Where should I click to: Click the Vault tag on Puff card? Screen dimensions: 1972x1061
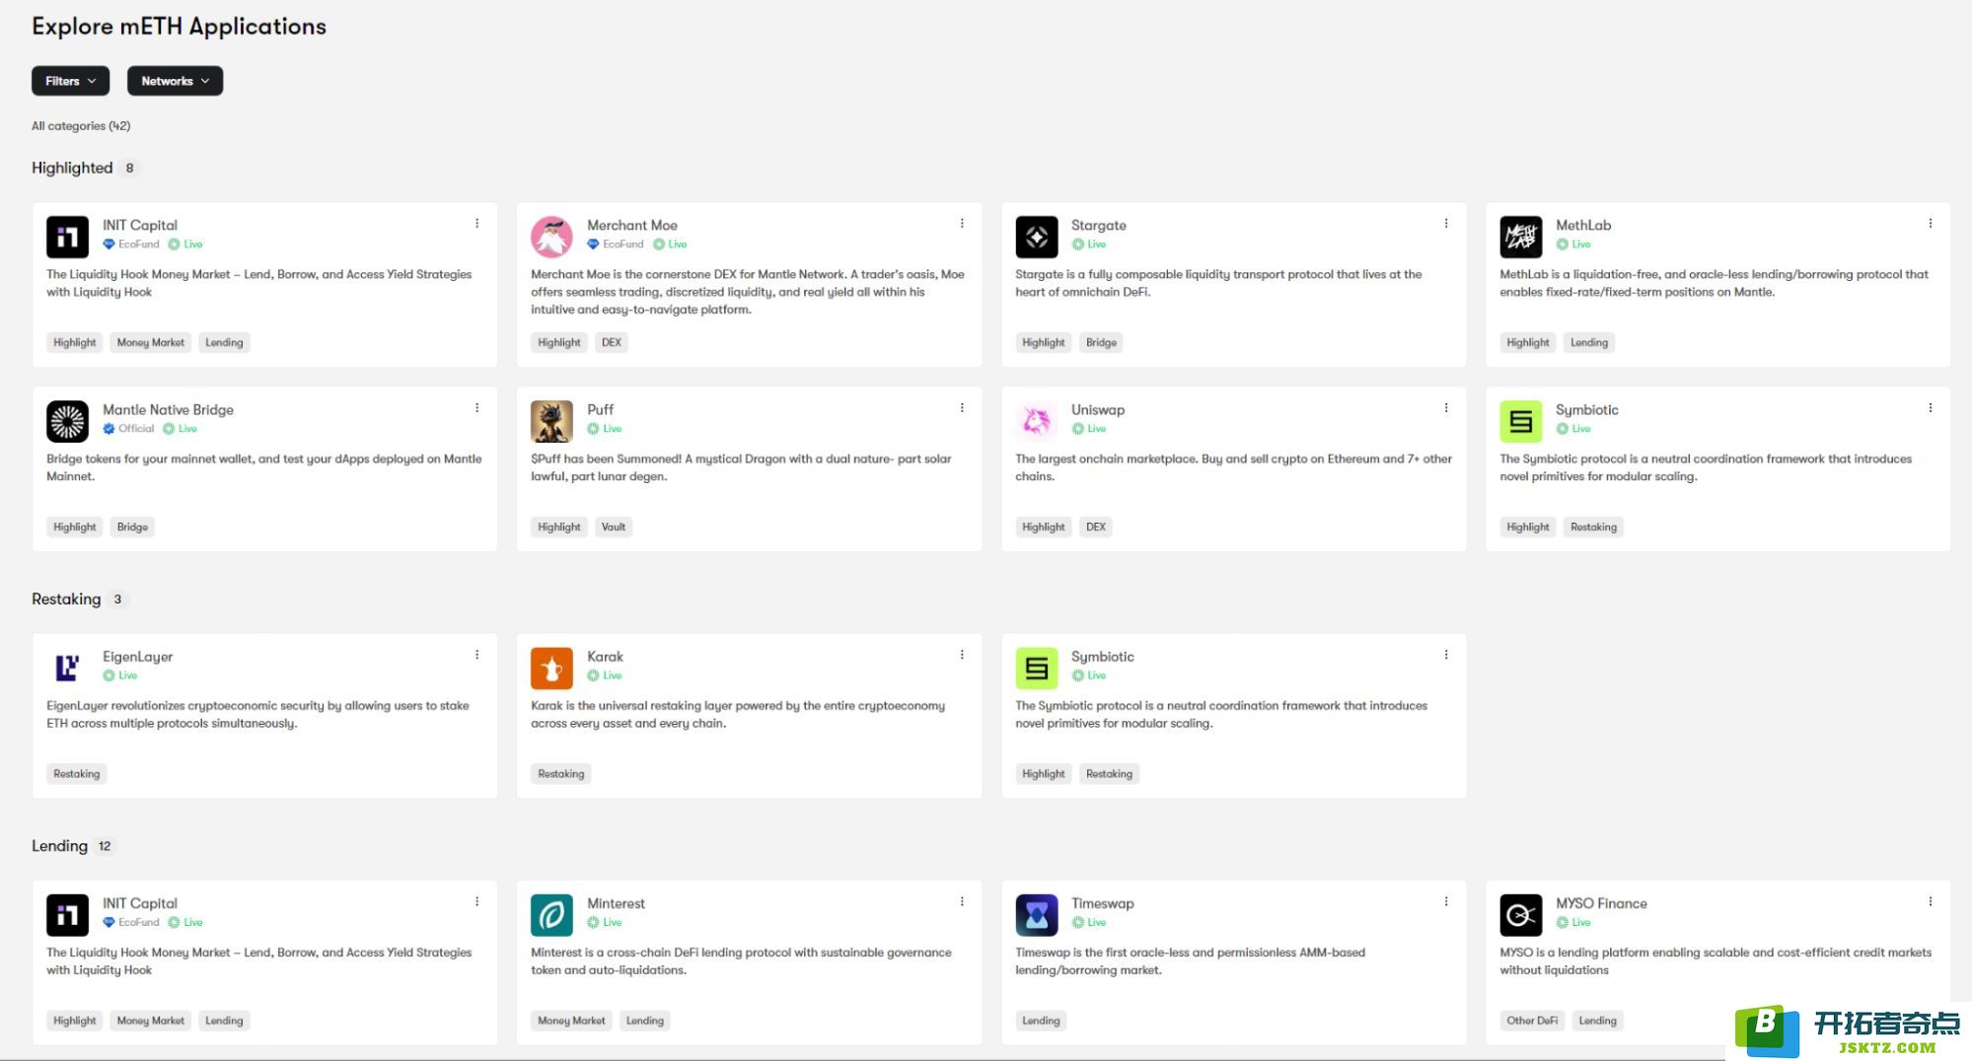pos(614,528)
